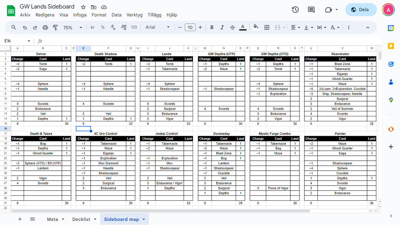Click the E16 name box

[x=15, y=41]
